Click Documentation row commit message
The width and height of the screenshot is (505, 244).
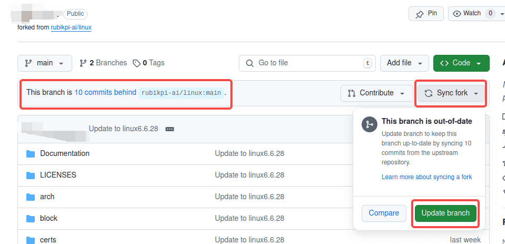pyautogui.click(x=250, y=153)
